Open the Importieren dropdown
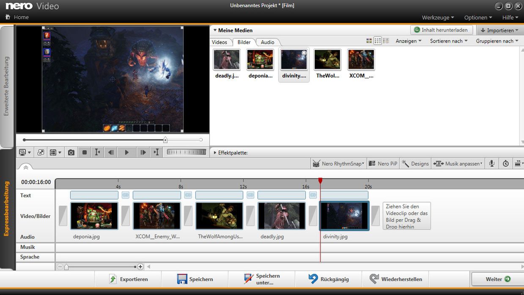Image resolution: width=524 pixels, height=295 pixels. pyautogui.click(x=499, y=30)
